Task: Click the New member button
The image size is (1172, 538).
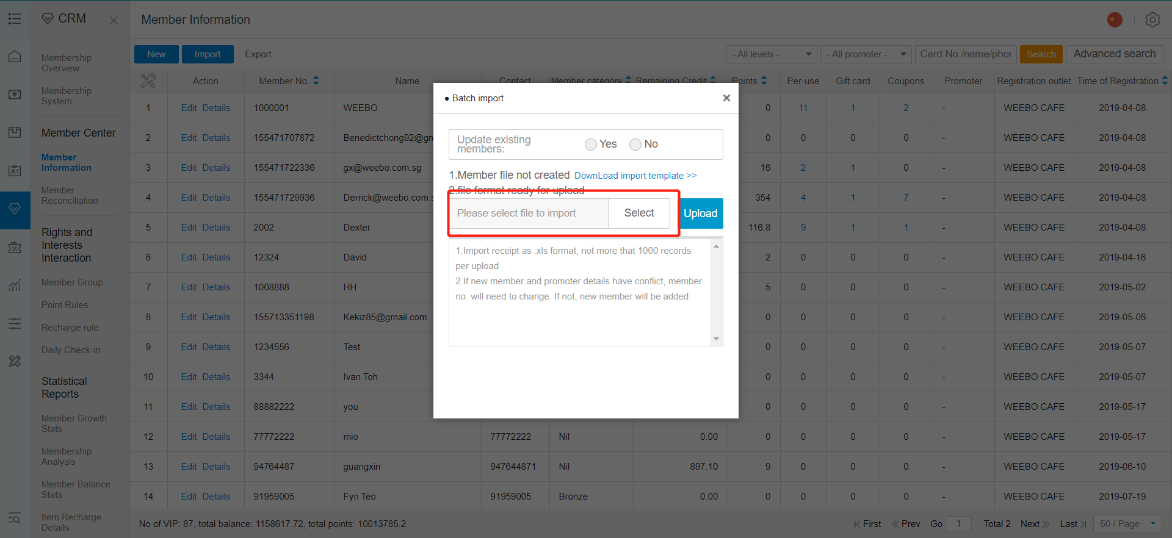Action: point(156,54)
